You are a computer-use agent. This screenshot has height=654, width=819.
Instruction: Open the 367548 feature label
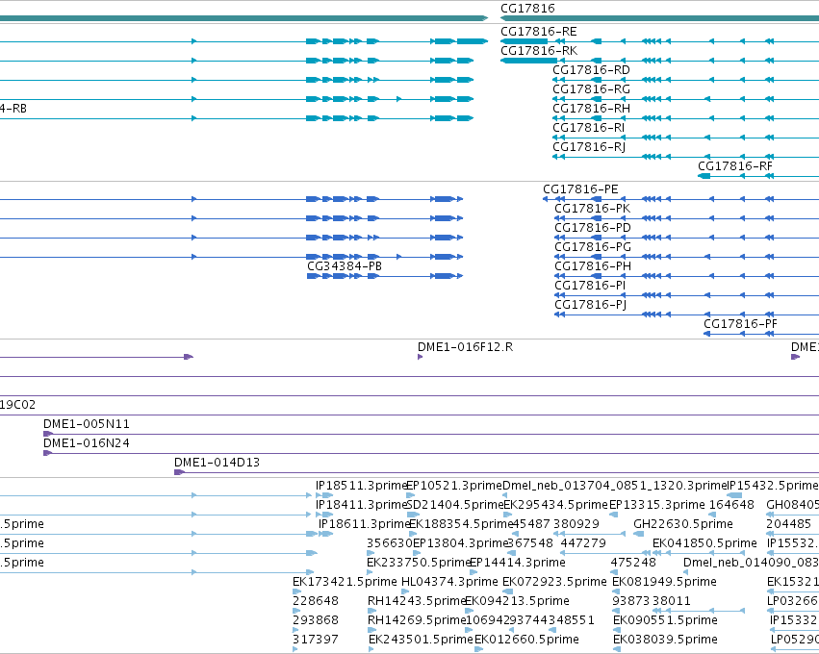(530, 543)
